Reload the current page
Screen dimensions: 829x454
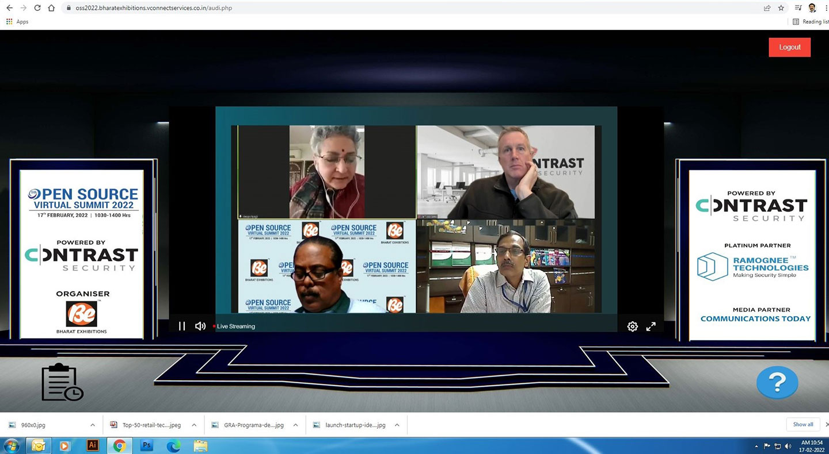[x=37, y=8]
